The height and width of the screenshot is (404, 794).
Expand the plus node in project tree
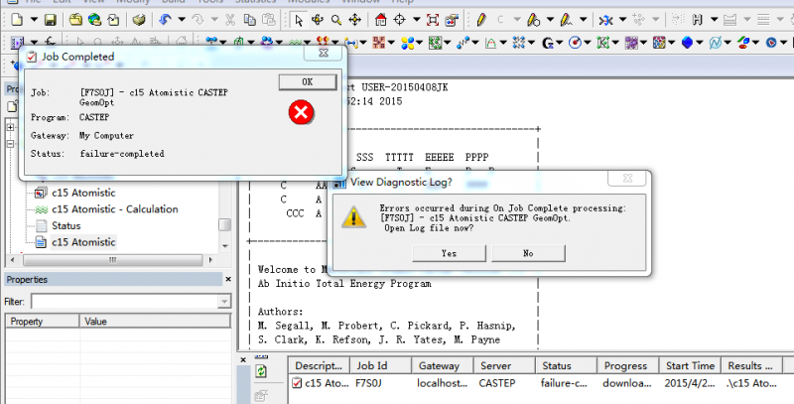pos(11,127)
